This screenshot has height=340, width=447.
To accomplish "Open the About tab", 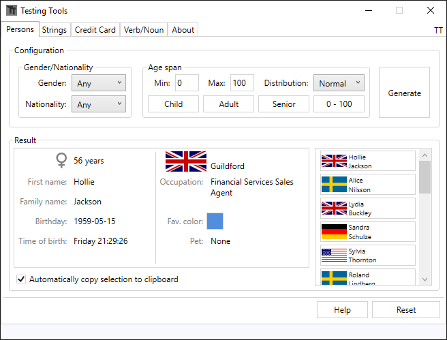I will click(183, 30).
